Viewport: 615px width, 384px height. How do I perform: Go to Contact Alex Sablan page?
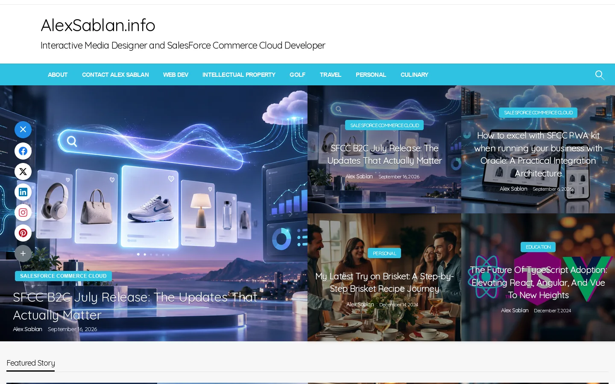pos(115,75)
